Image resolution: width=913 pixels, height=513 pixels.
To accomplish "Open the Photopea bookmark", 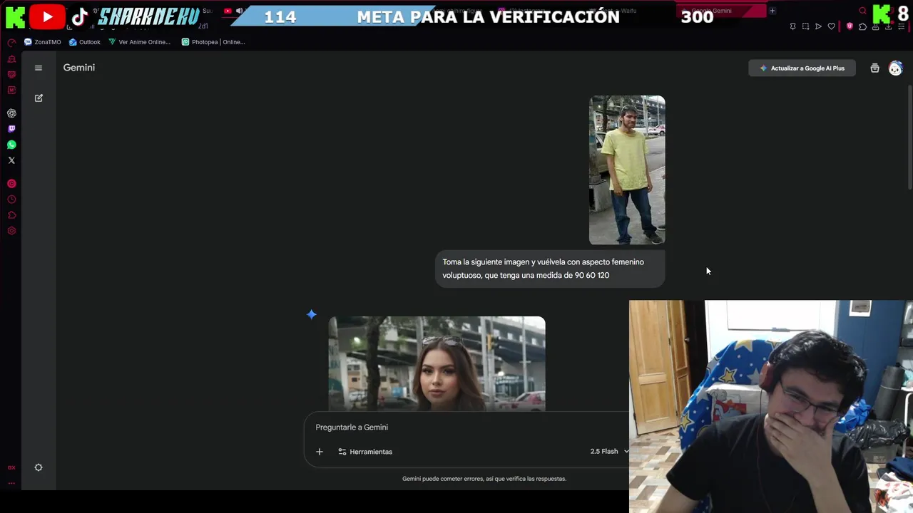I will tap(213, 42).
